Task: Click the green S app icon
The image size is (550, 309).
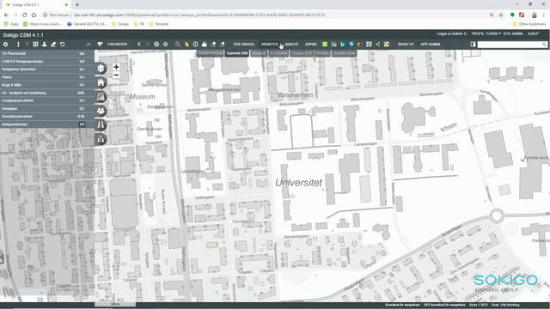Action: pos(325,45)
